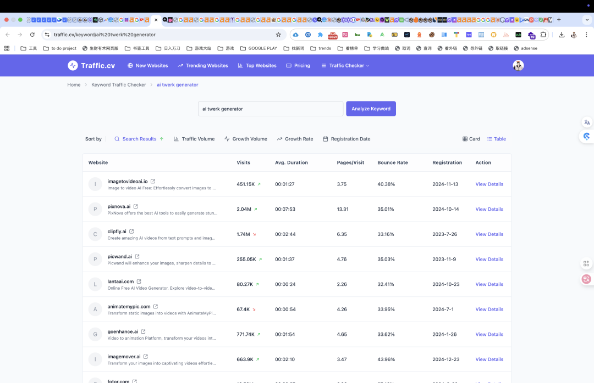Focus the keyword search input field
Image resolution: width=594 pixels, height=383 pixels.
tap(271, 109)
